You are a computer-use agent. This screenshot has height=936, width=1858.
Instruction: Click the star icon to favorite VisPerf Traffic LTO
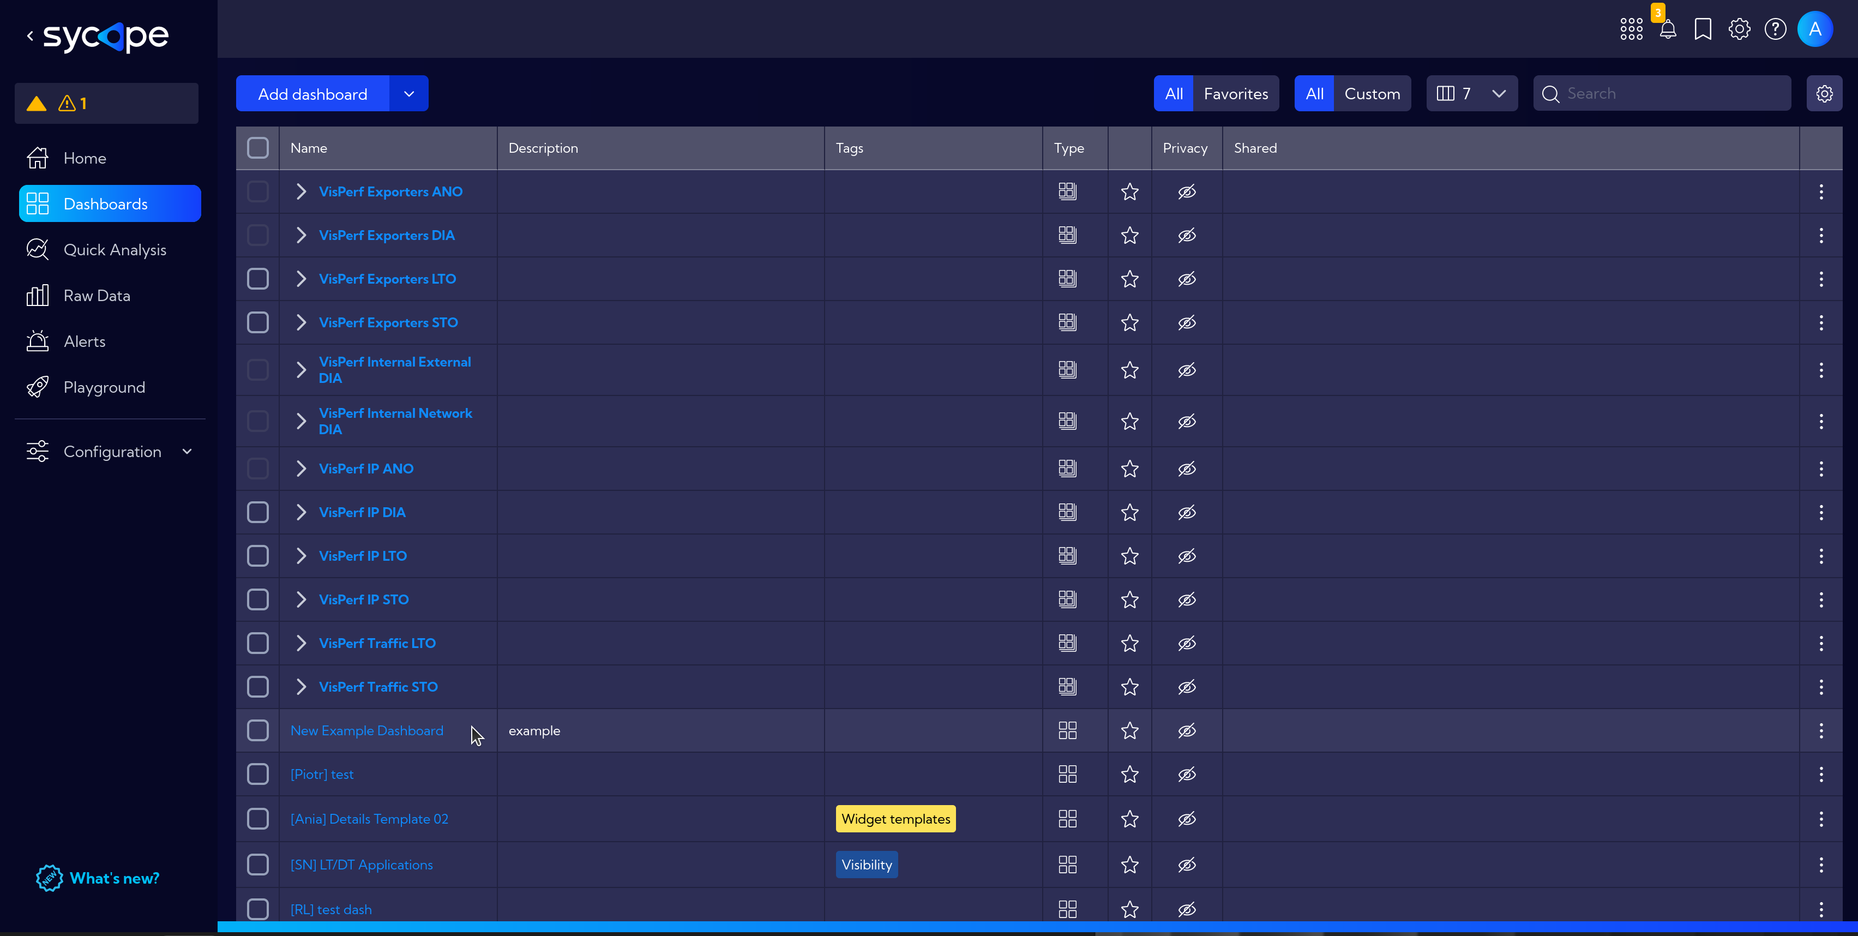1129,643
